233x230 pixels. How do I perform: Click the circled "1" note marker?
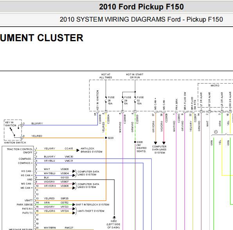(216, 132)
